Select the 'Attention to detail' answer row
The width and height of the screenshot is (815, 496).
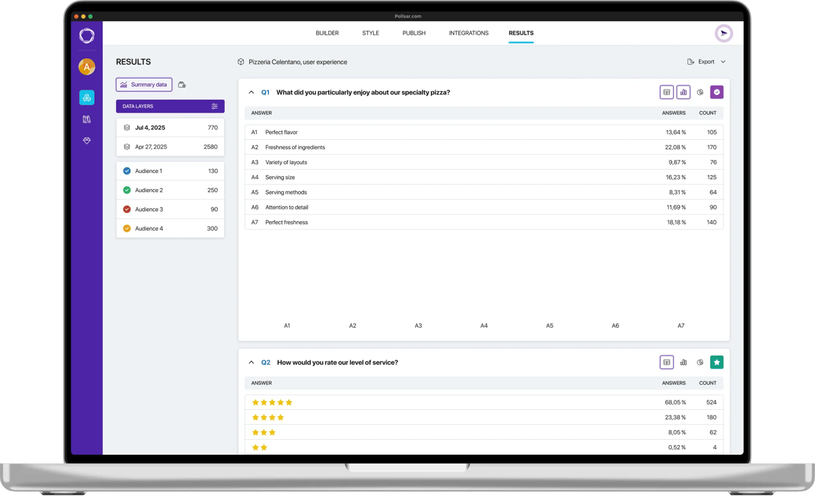click(x=484, y=207)
